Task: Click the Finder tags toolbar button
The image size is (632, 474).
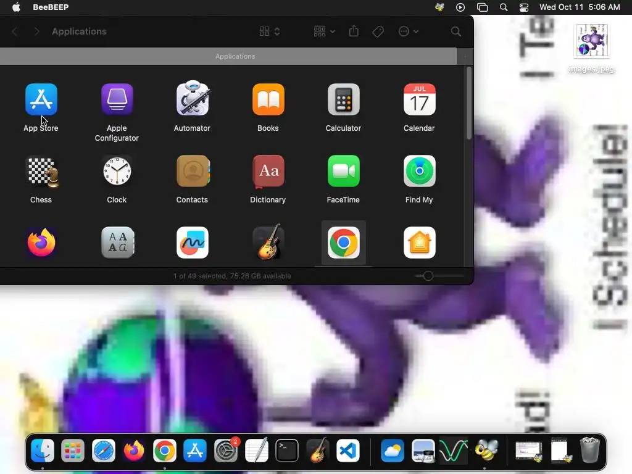Action: tap(378, 31)
